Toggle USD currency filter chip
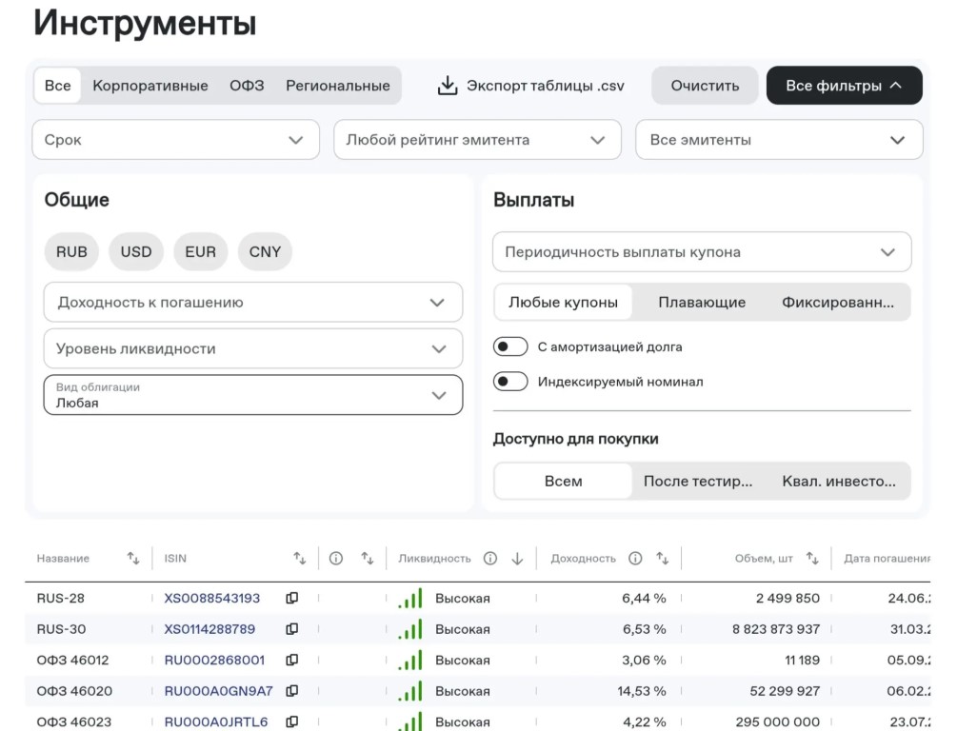Image resolution: width=957 pixels, height=731 pixels. tap(136, 251)
